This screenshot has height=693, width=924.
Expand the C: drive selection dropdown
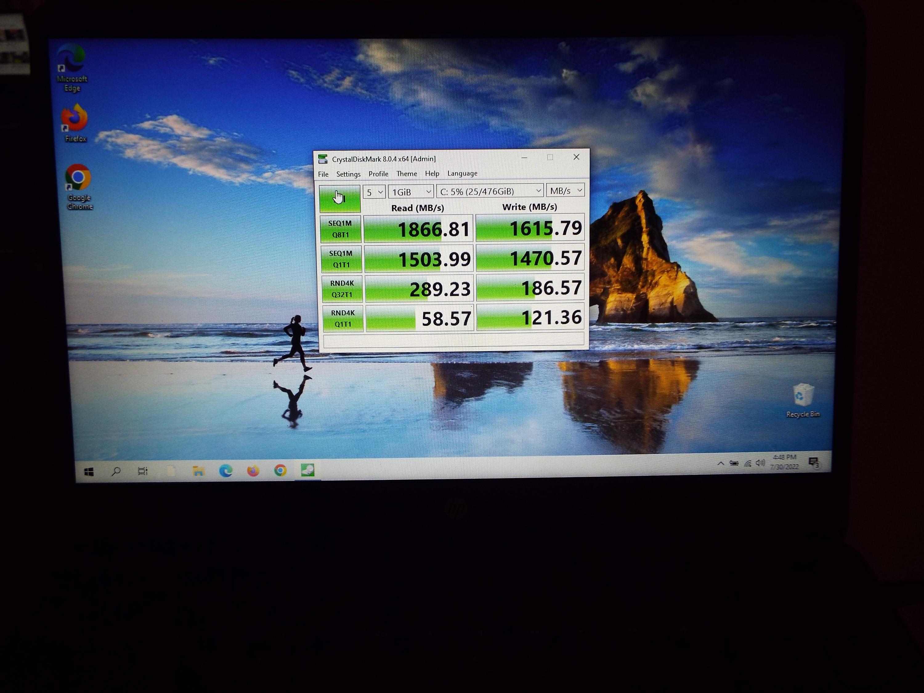point(490,191)
